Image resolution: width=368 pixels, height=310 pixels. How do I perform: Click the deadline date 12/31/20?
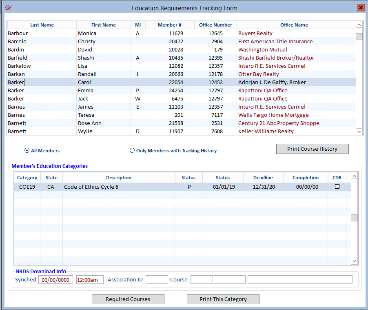tap(264, 187)
